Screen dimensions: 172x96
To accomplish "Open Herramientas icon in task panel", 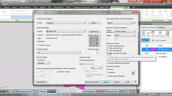I will click(x=160, y=34).
